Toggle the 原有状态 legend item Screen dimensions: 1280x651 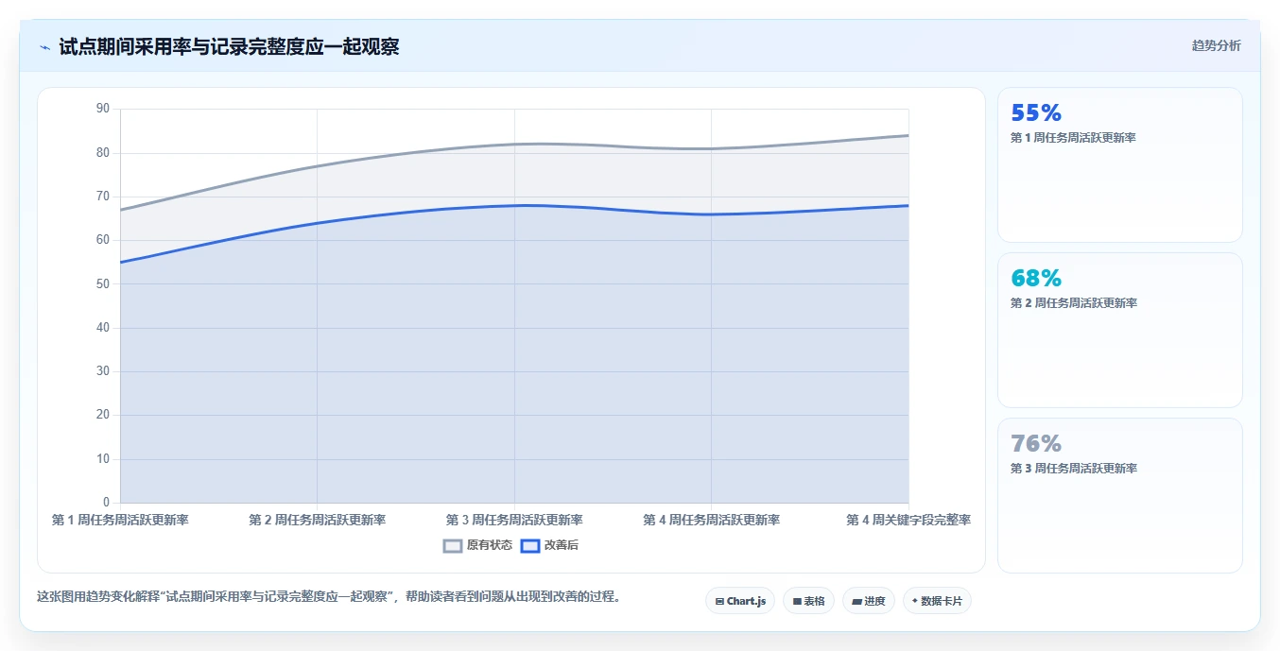(478, 545)
